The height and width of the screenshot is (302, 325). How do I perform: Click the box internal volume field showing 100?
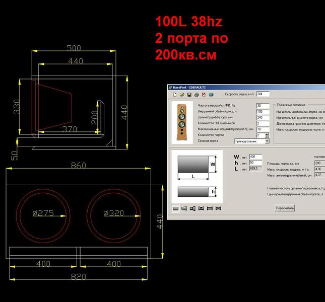tap(263, 112)
